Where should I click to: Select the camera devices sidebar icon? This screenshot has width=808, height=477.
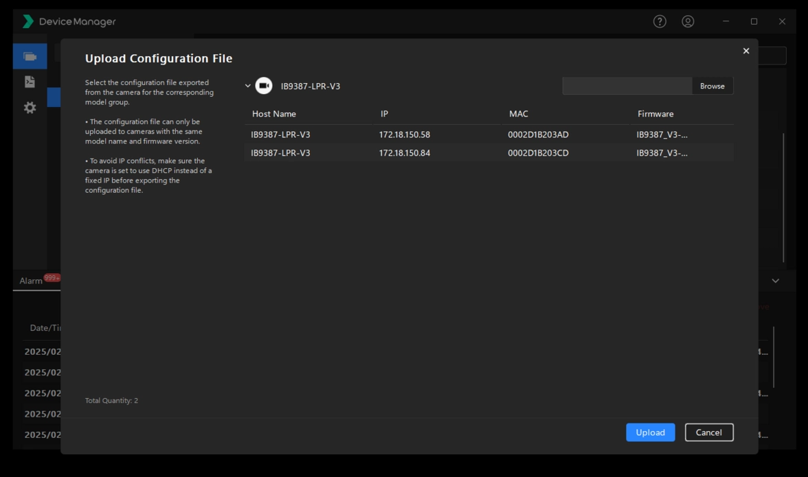tap(30, 56)
